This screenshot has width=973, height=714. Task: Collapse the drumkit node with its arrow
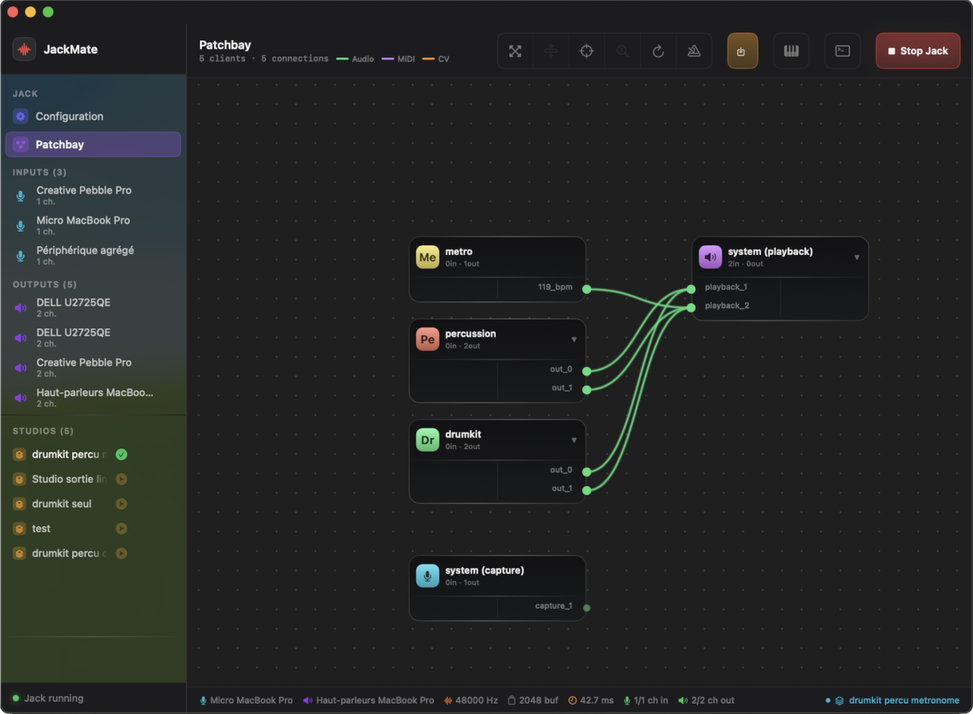[x=574, y=440]
